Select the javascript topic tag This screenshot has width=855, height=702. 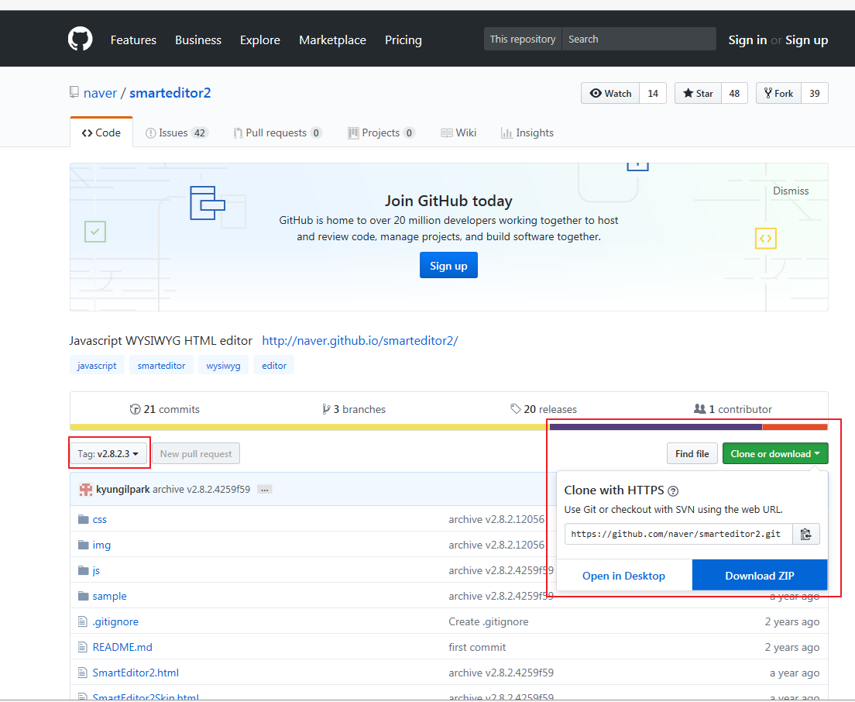coord(97,366)
